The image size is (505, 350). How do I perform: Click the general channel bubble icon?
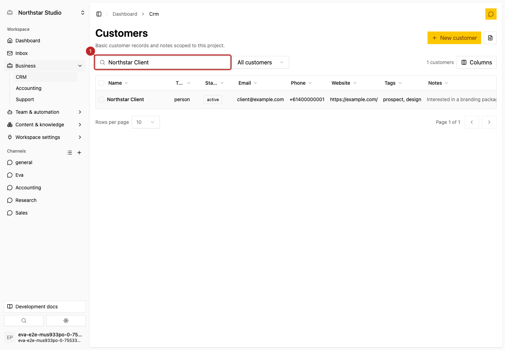[x=10, y=162]
